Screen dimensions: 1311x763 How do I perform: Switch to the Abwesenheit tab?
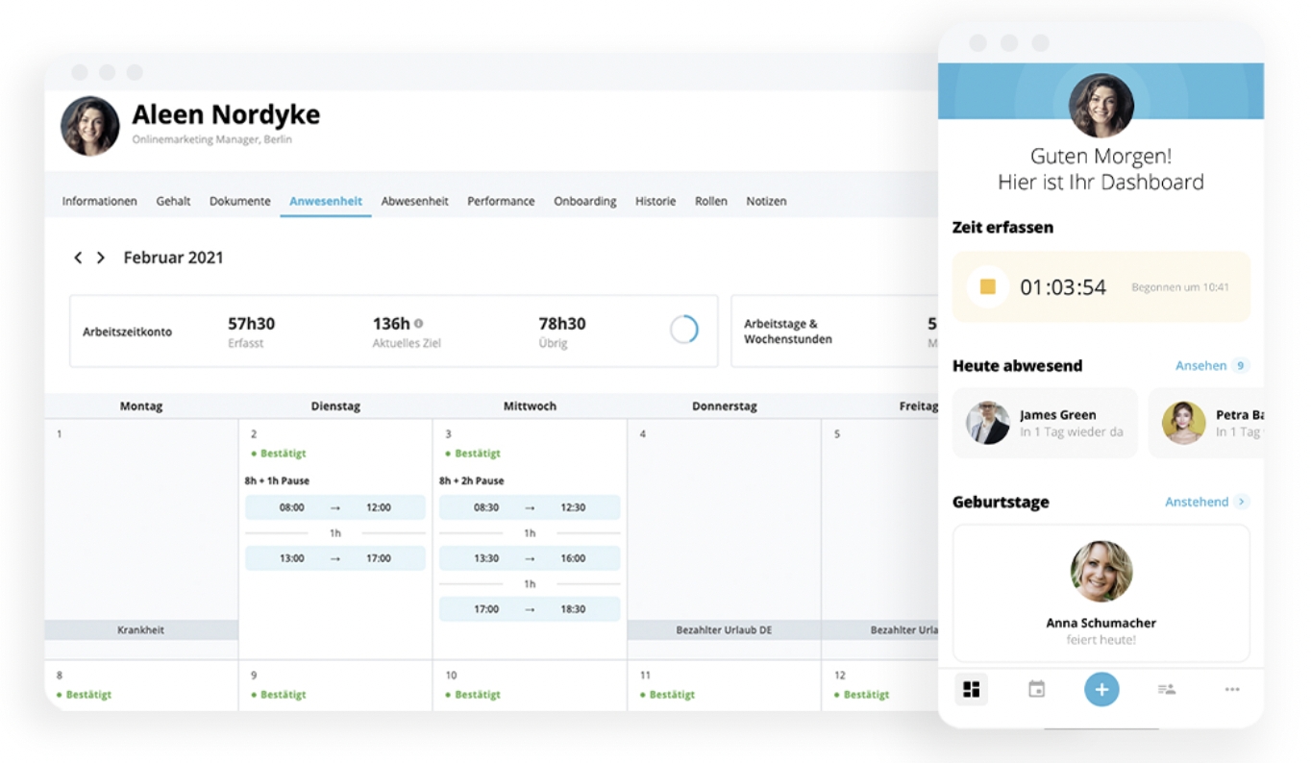[x=414, y=202]
